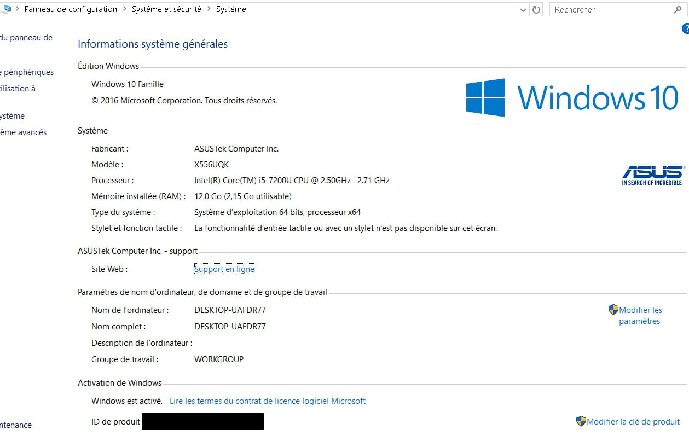
Task: Click the Fabricant label
Action: (x=109, y=149)
